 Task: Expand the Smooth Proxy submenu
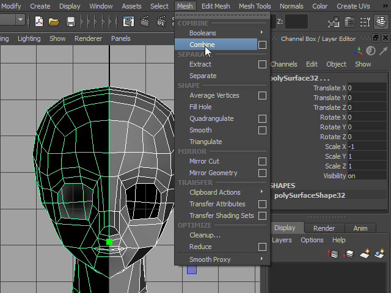click(261, 259)
